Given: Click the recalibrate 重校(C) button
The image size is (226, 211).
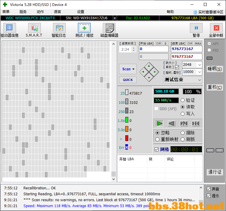Looking at the screenshot, I should coord(215,87).
